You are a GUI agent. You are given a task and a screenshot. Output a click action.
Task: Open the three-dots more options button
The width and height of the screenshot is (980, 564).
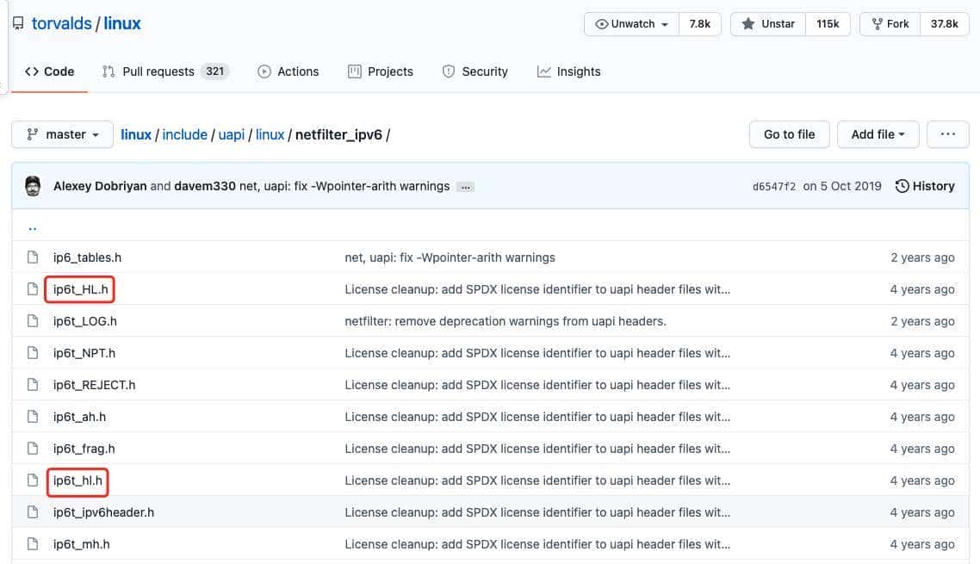pos(948,134)
